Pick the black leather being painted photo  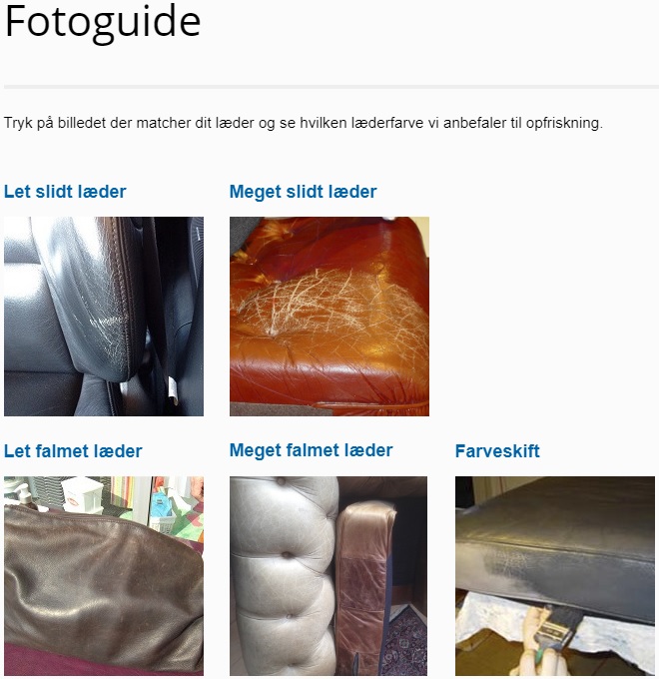pos(555,576)
